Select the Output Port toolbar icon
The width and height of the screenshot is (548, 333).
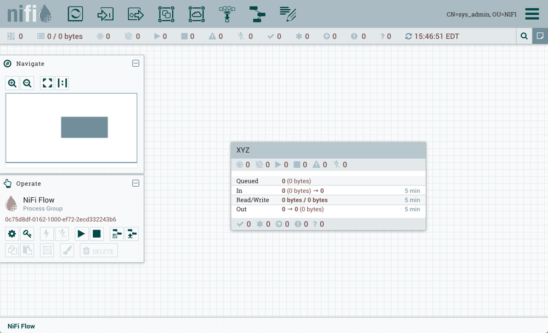click(136, 14)
